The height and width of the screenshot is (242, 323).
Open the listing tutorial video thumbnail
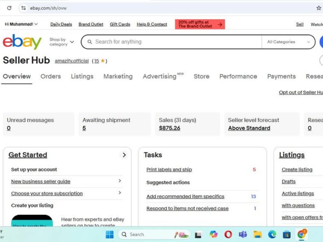tap(32, 221)
